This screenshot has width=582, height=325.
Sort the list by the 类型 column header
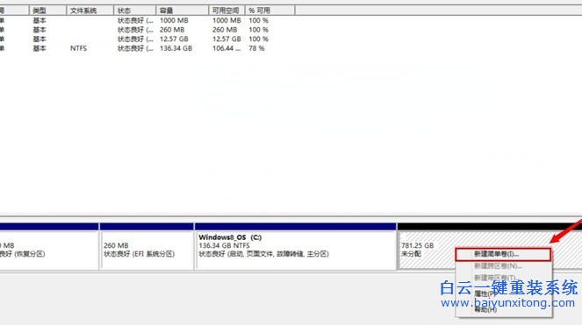click(47, 11)
